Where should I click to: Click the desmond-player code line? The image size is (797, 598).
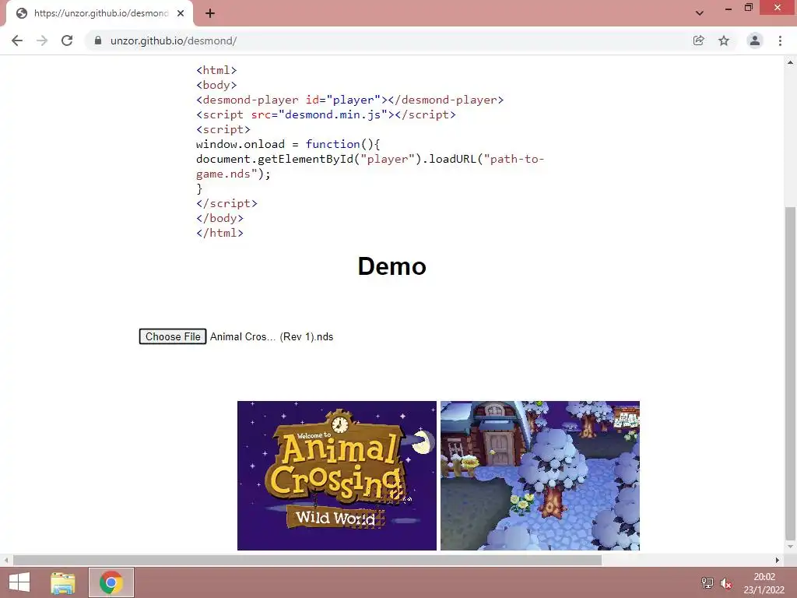tap(349, 100)
